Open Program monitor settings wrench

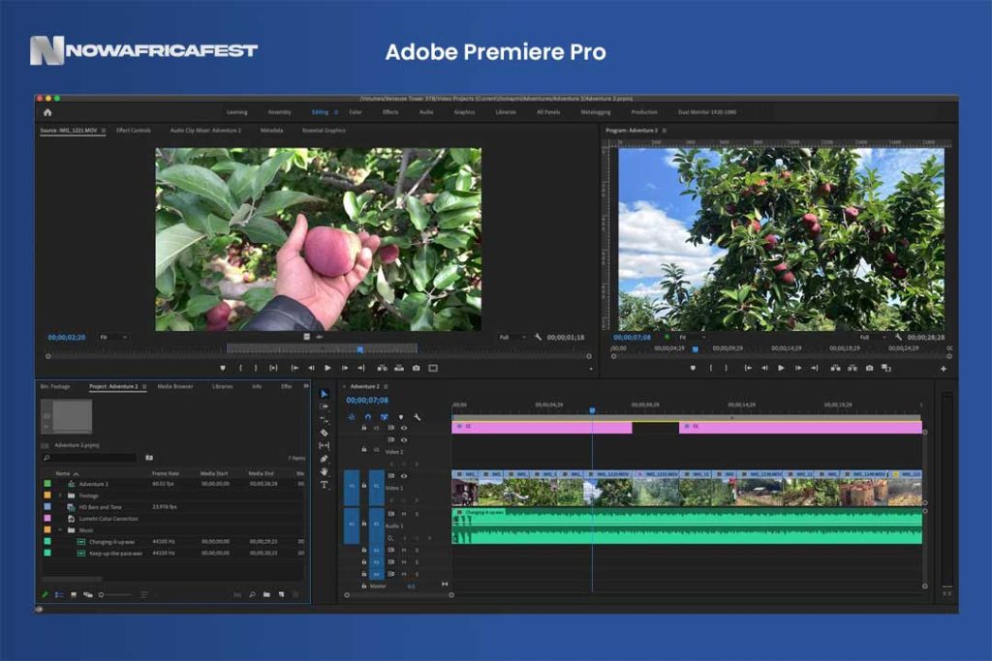(x=898, y=338)
